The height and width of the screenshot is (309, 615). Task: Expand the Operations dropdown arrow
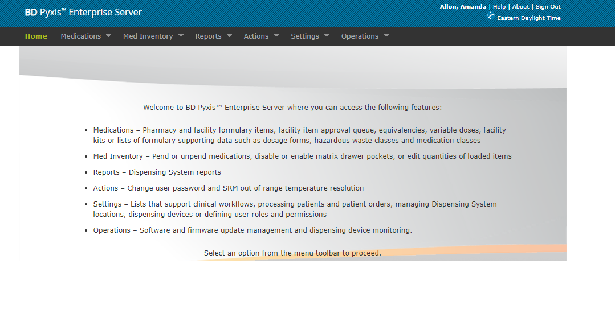386,36
